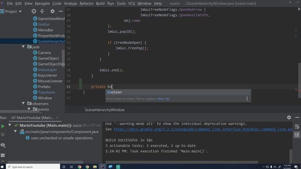Open notification center icon
This screenshot has width=301, height=169.
click(x=296, y=167)
